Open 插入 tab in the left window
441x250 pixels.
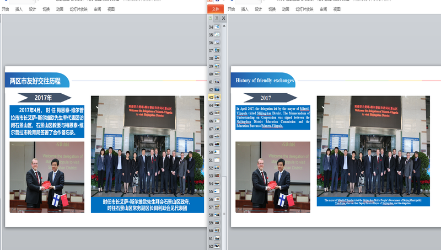coord(19,9)
